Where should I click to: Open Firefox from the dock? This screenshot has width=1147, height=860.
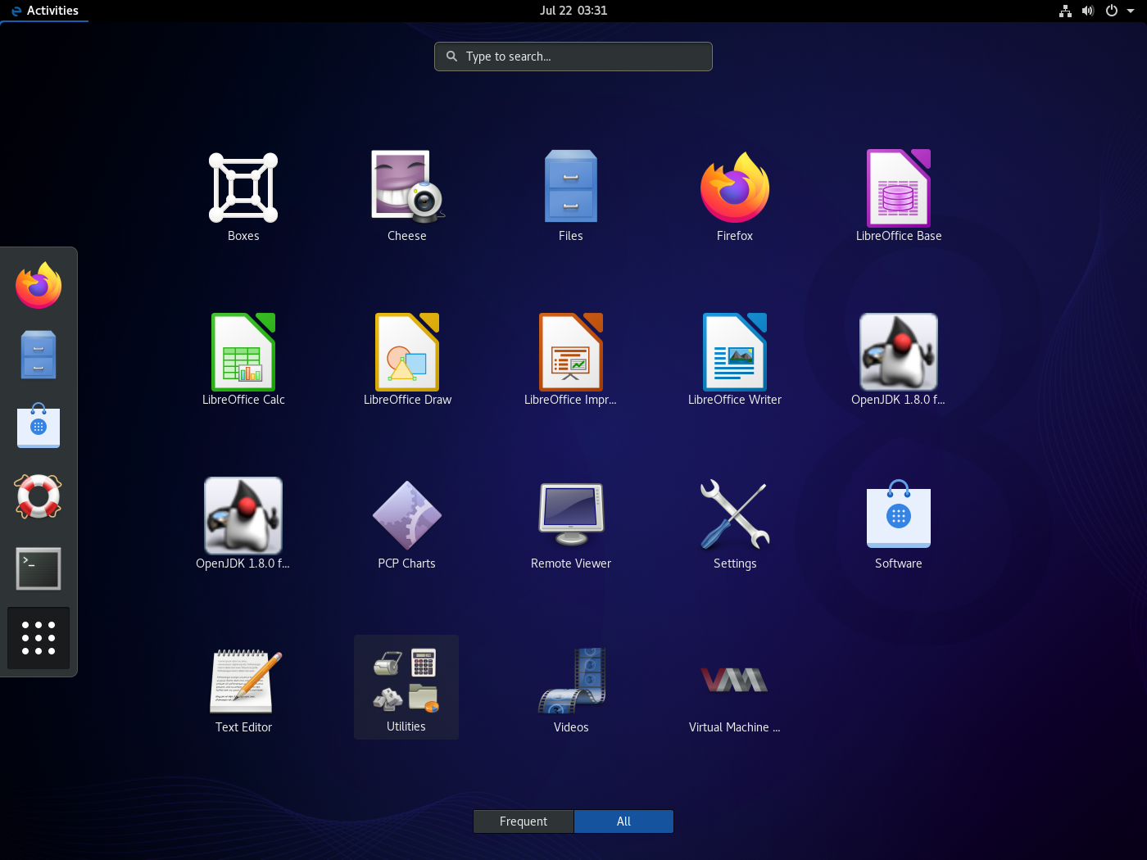[x=38, y=285]
